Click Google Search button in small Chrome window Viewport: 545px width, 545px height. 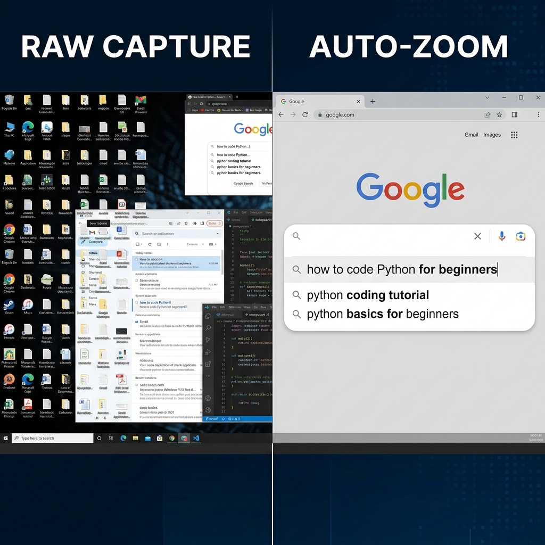point(243,184)
